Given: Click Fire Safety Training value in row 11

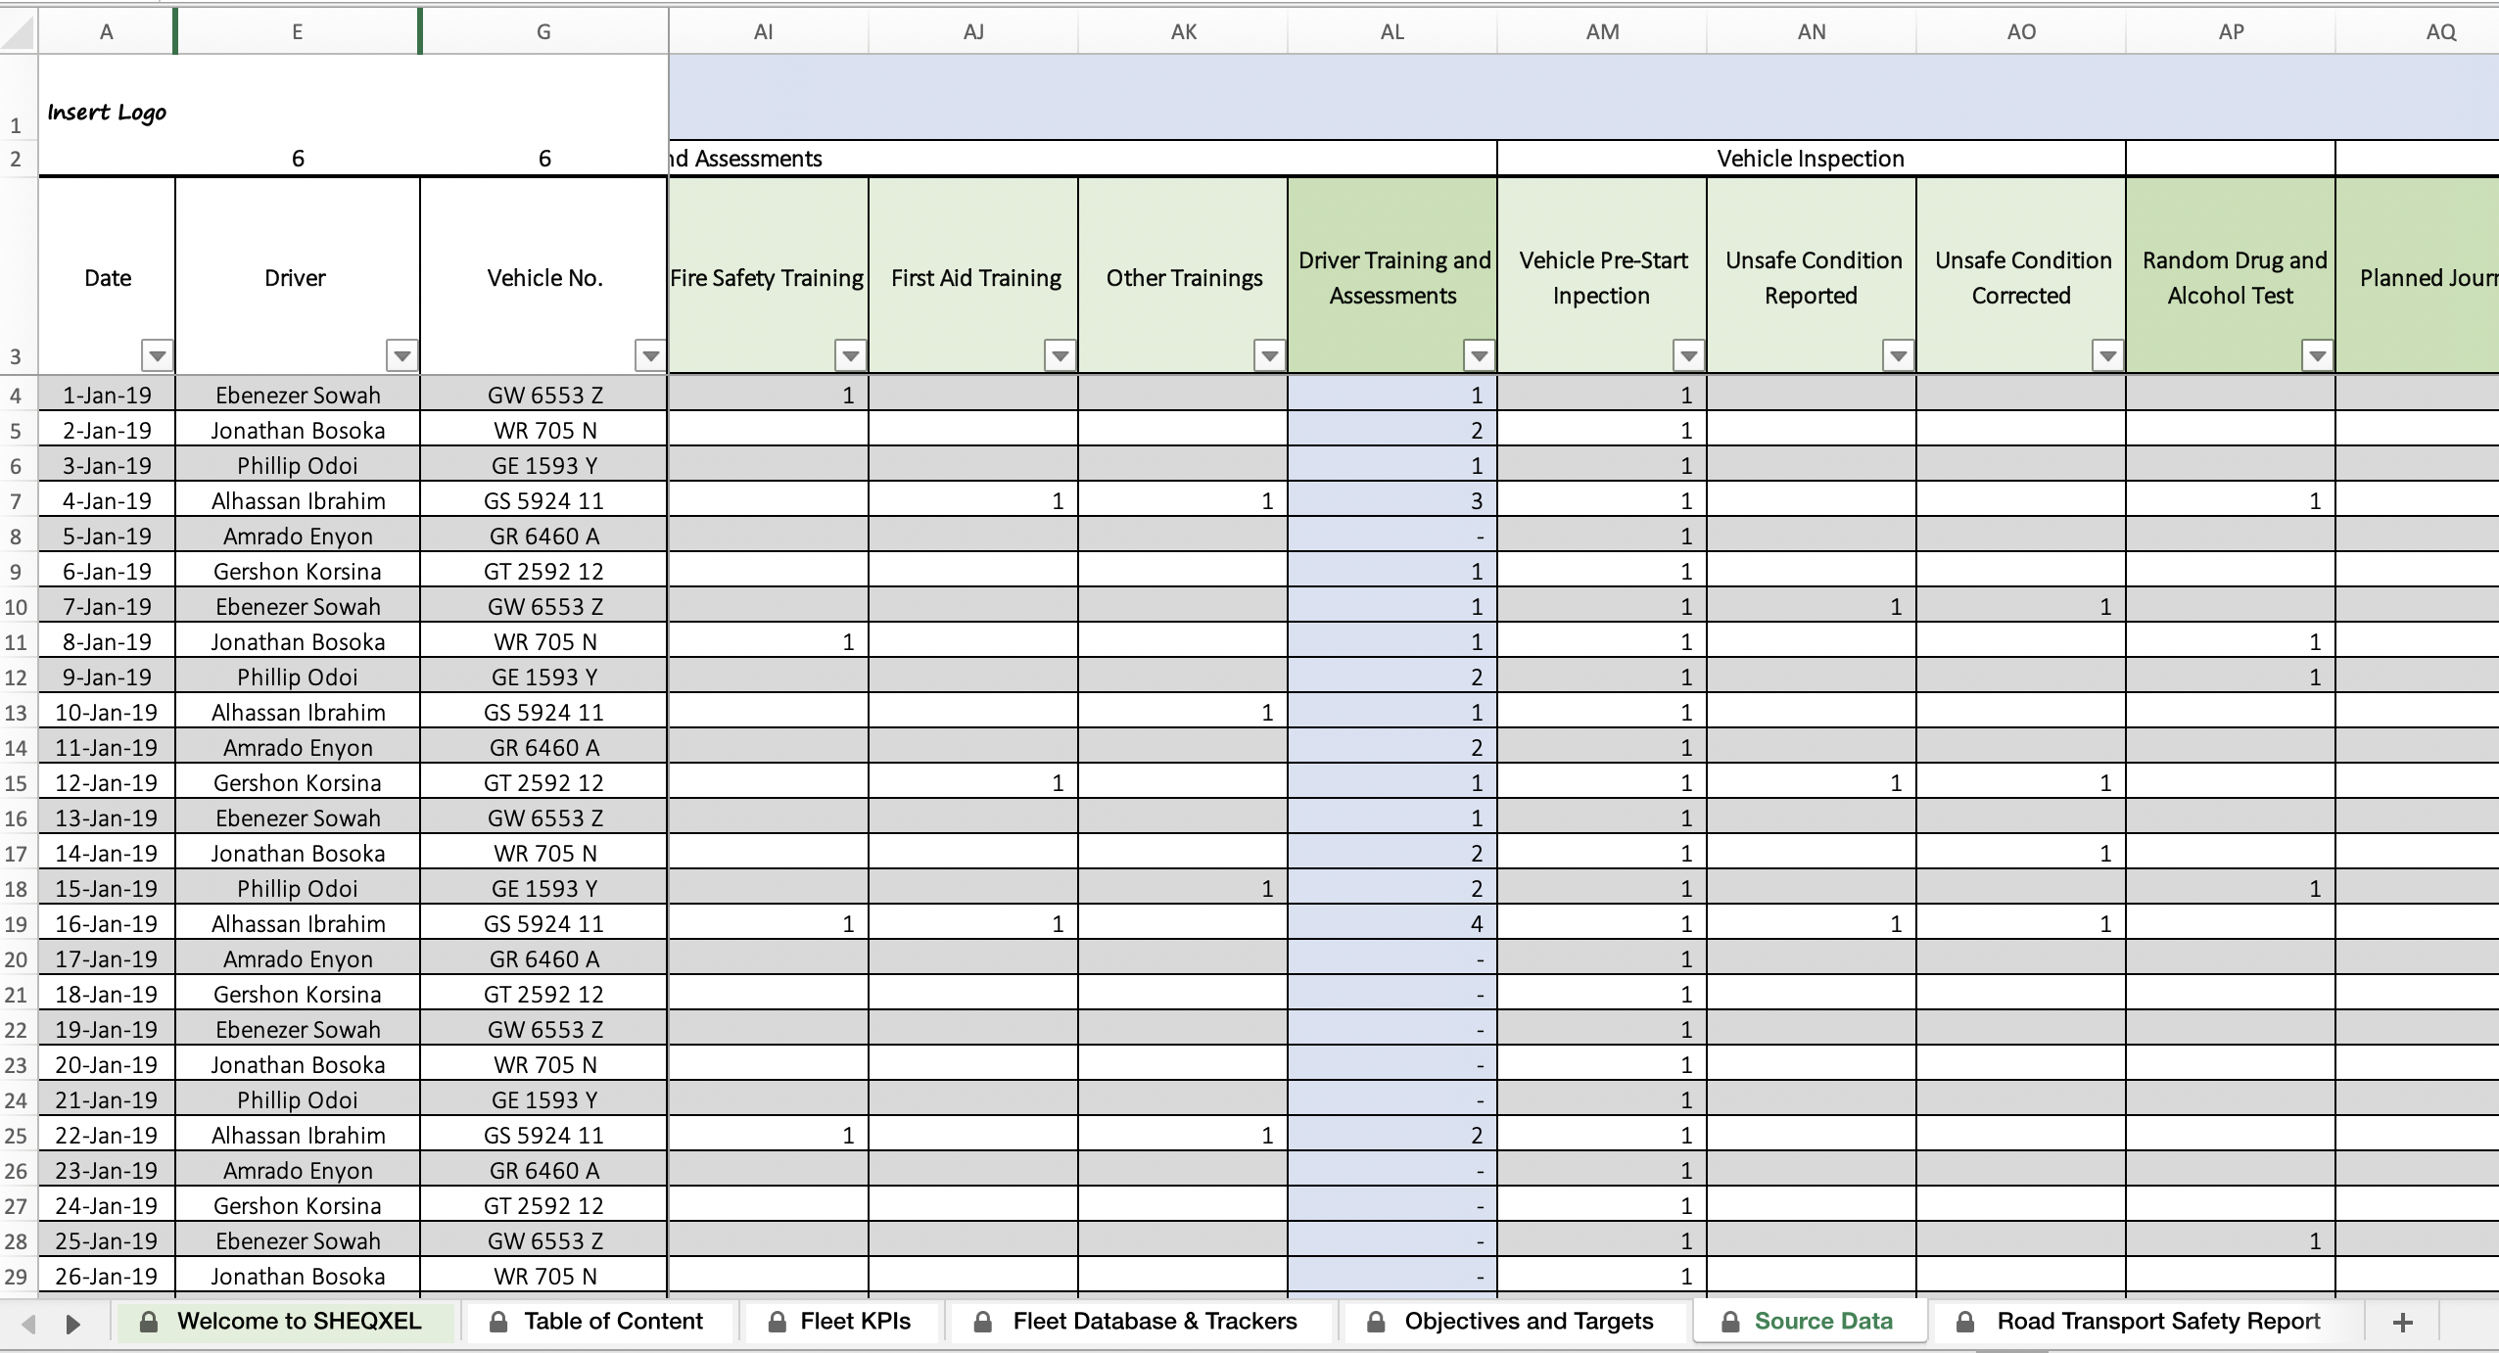Looking at the screenshot, I should (x=769, y=641).
